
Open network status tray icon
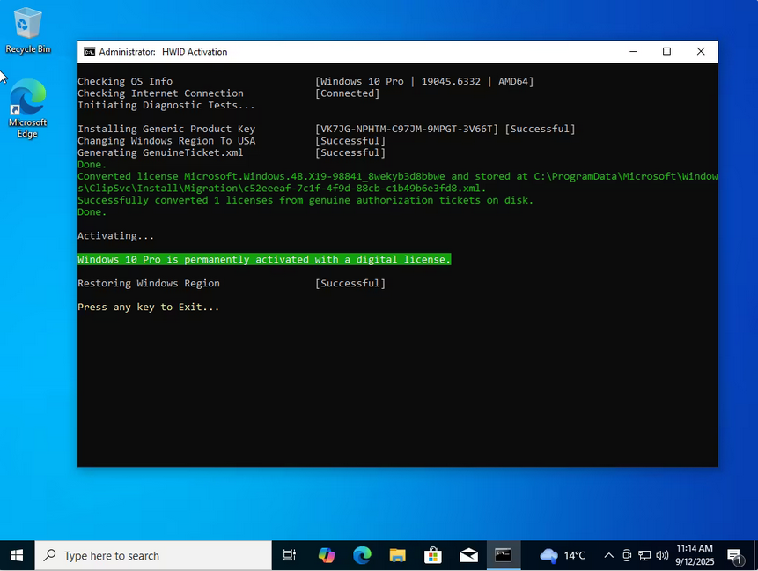coord(644,555)
